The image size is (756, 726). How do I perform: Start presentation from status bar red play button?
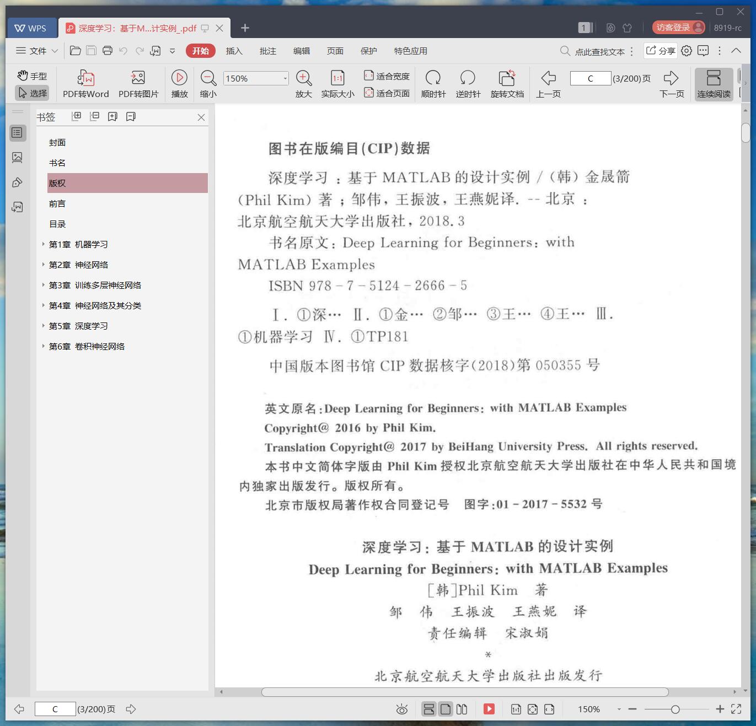(x=489, y=709)
